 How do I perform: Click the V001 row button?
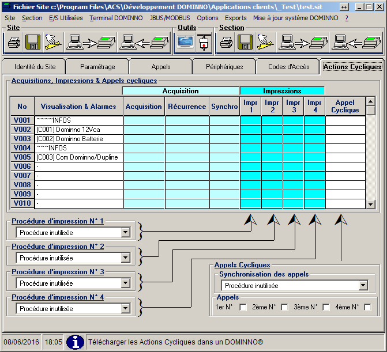pos(22,120)
